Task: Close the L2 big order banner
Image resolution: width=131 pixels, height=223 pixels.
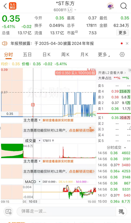Action: click(x=129, y=70)
